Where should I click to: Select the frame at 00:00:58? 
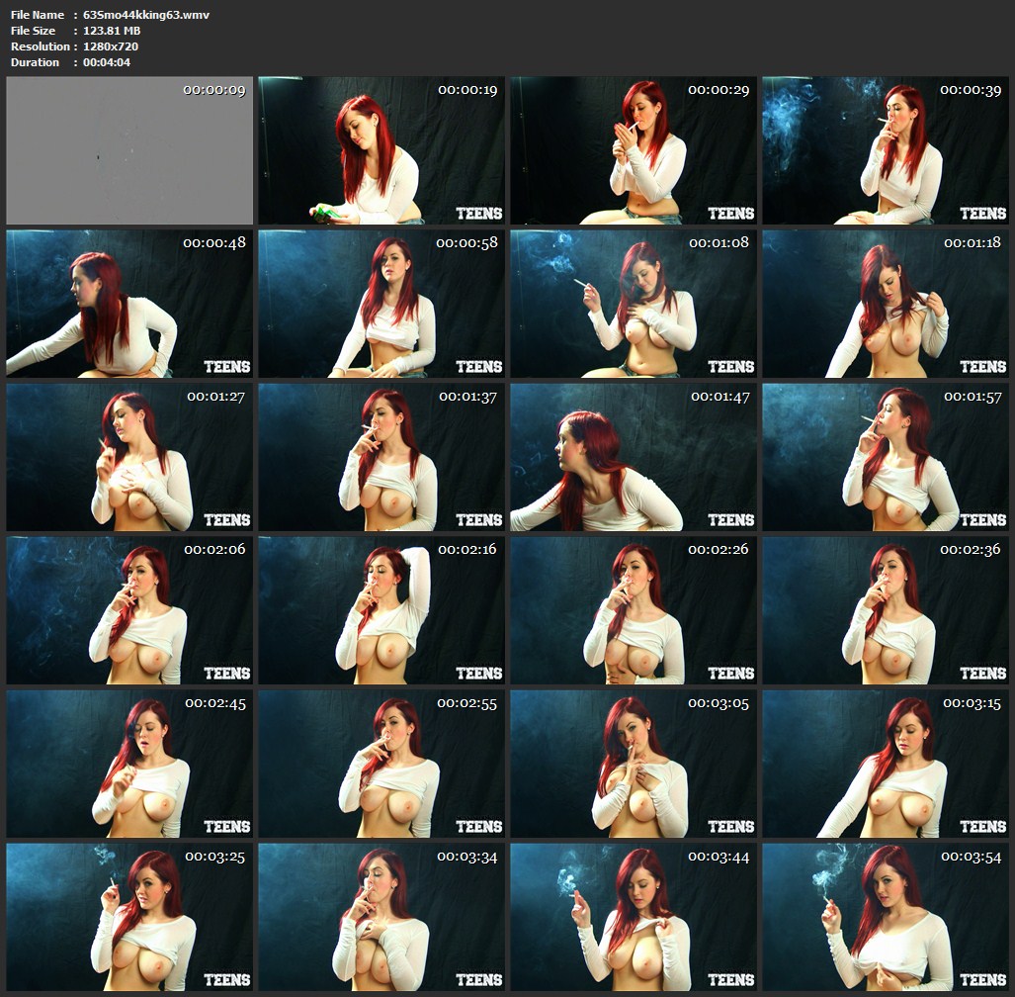click(x=381, y=304)
